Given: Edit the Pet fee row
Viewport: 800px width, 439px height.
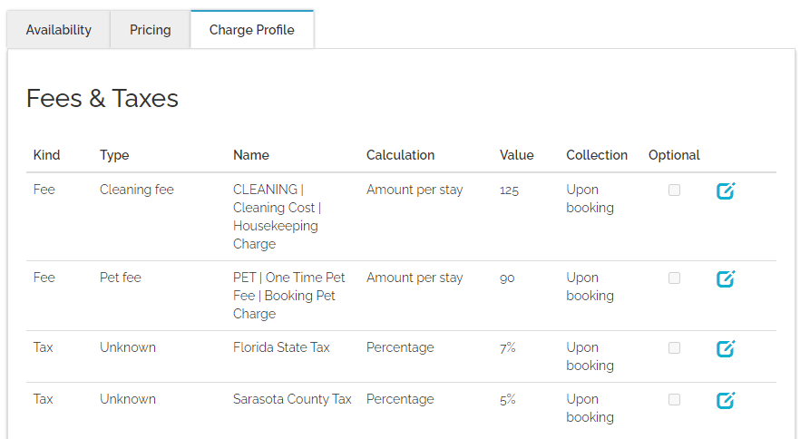Looking at the screenshot, I should [726, 278].
